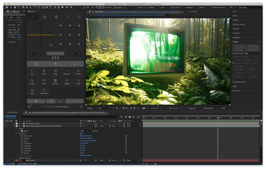Switch to the Small Screen workspace
The width and height of the screenshot is (266, 169).
click(x=175, y=7)
